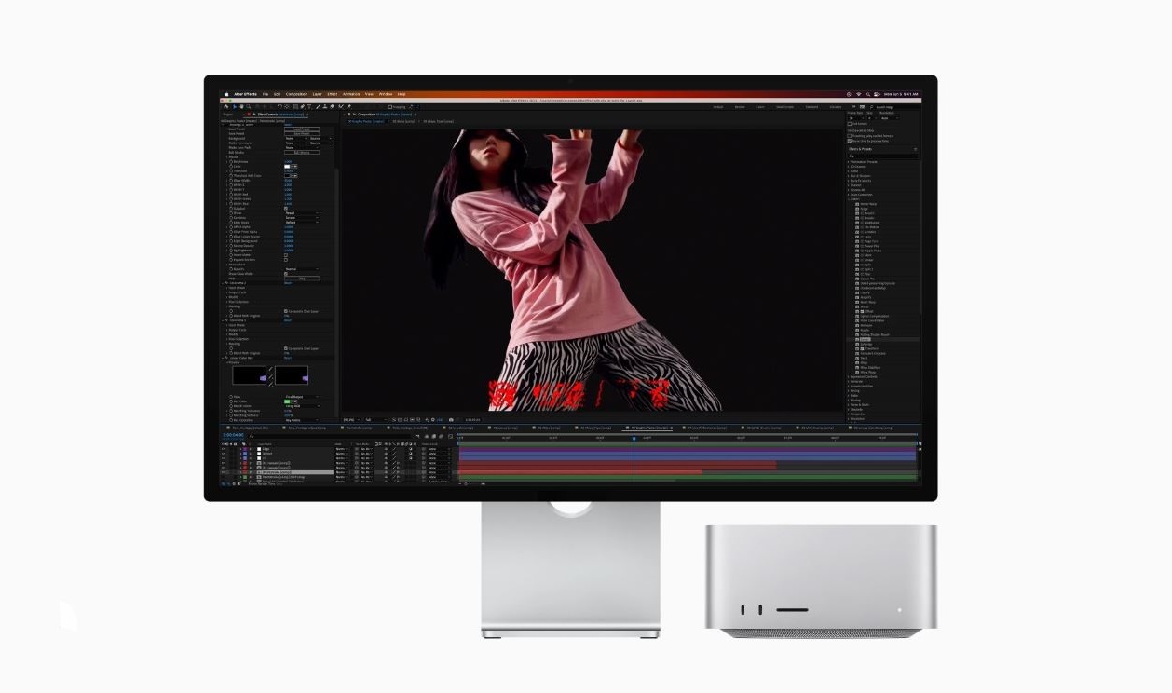Toggle the Show Glow Width checkbox
Image resolution: width=1172 pixels, height=693 pixels.
[286, 274]
